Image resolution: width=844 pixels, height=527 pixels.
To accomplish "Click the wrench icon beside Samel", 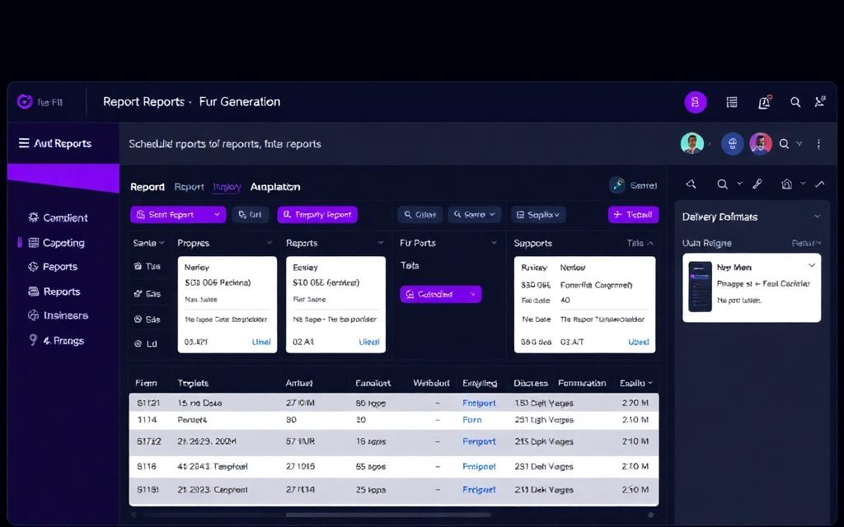I will click(617, 184).
